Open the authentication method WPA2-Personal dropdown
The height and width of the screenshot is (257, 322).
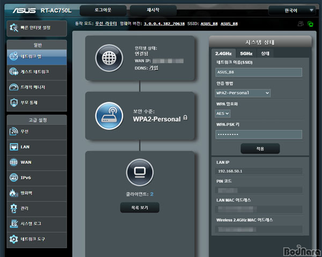(243, 93)
